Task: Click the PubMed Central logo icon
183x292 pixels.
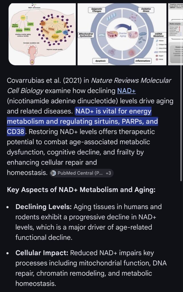Action: pos(53,173)
